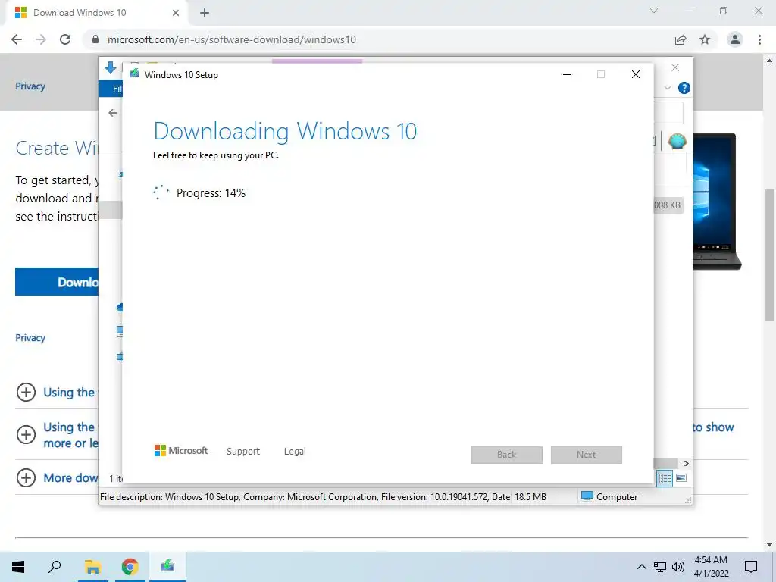This screenshot has width=776, height=582.
Task: Click the 18.5 MB status text
Action: (530, 497)
